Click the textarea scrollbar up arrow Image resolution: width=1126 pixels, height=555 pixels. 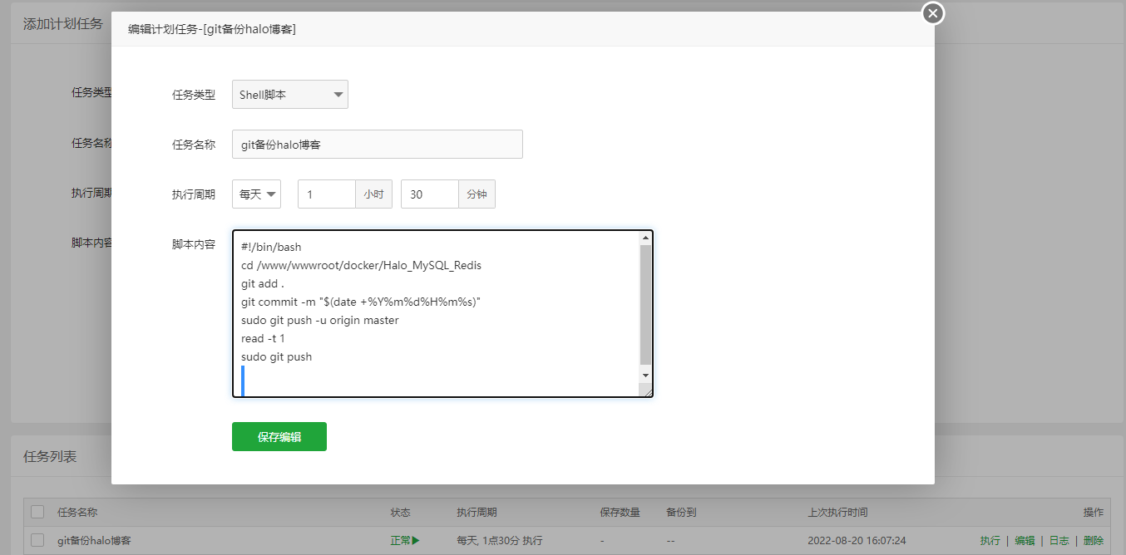coord(645,238)
